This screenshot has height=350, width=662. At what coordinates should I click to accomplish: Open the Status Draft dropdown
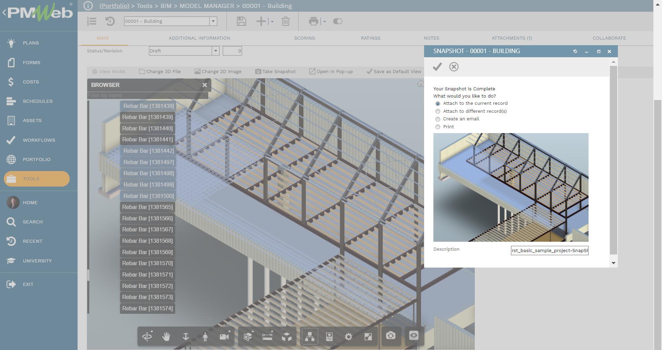click(x=215, y=51)
